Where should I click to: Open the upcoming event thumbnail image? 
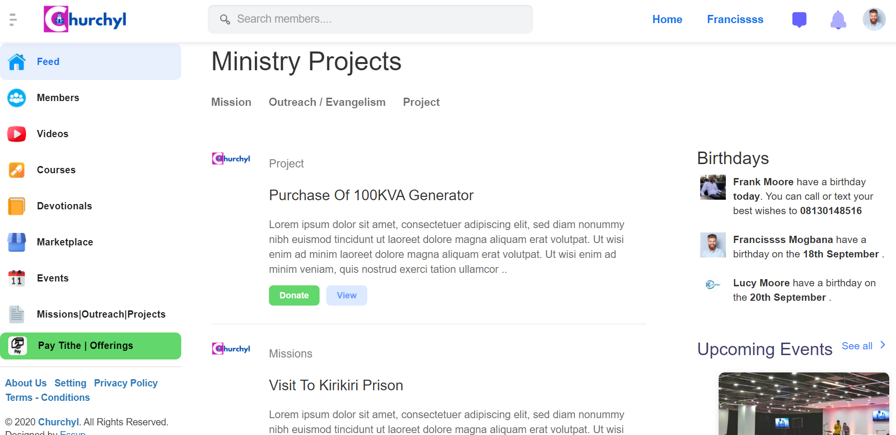pos(803,404)
